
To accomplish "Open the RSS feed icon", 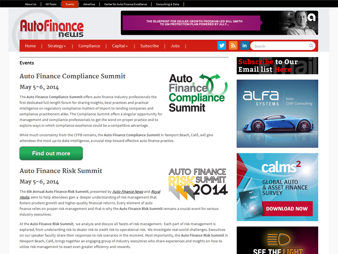I will (x=233, y=46).
